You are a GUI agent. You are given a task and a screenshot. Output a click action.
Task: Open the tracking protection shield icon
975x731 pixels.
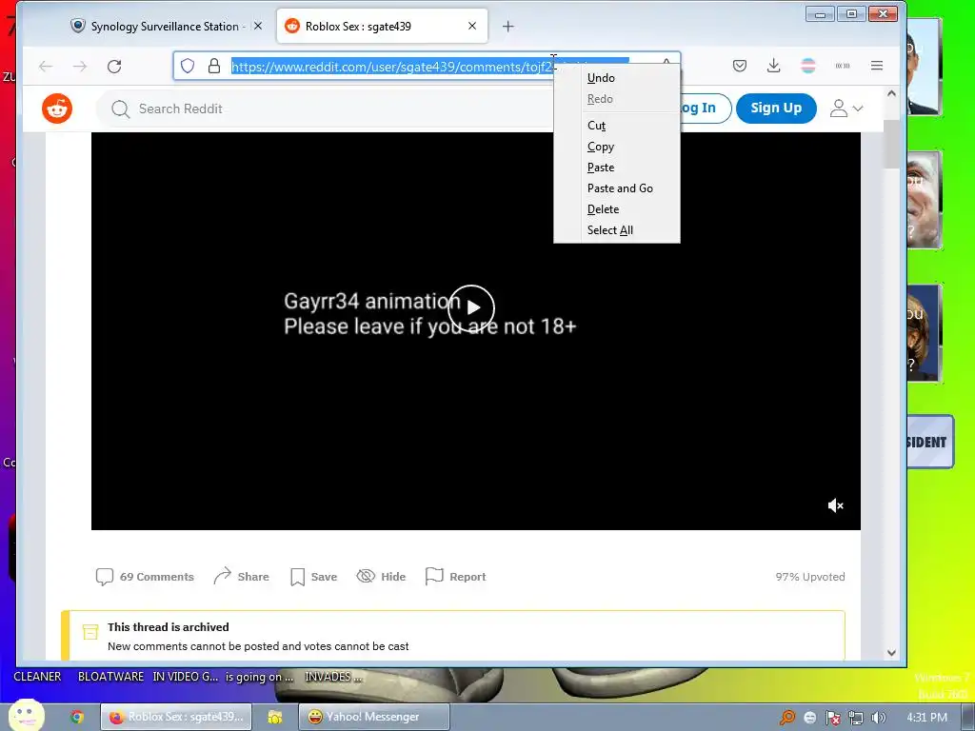click(x=188, y=66)
